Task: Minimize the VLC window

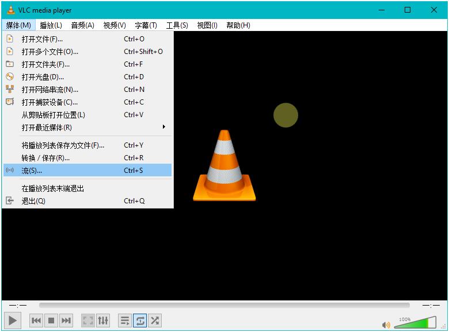Action: [x=382, y=10]
